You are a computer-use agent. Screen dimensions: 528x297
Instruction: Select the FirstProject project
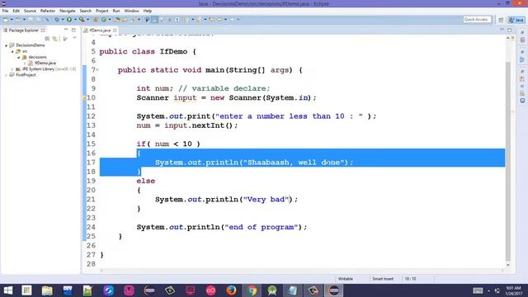[x=26, y=75]
